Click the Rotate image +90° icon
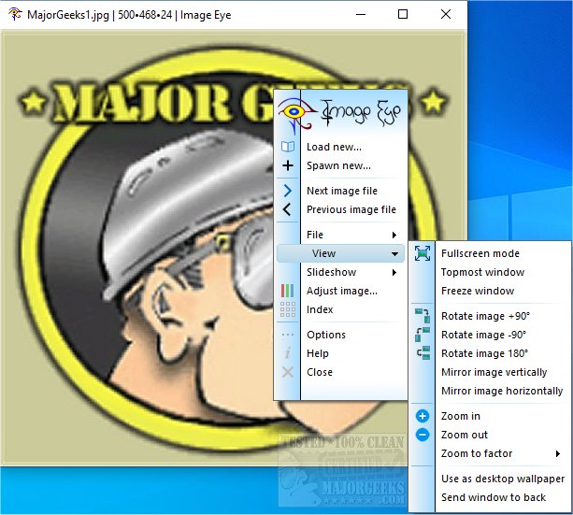573x515 pixels. 423,316
